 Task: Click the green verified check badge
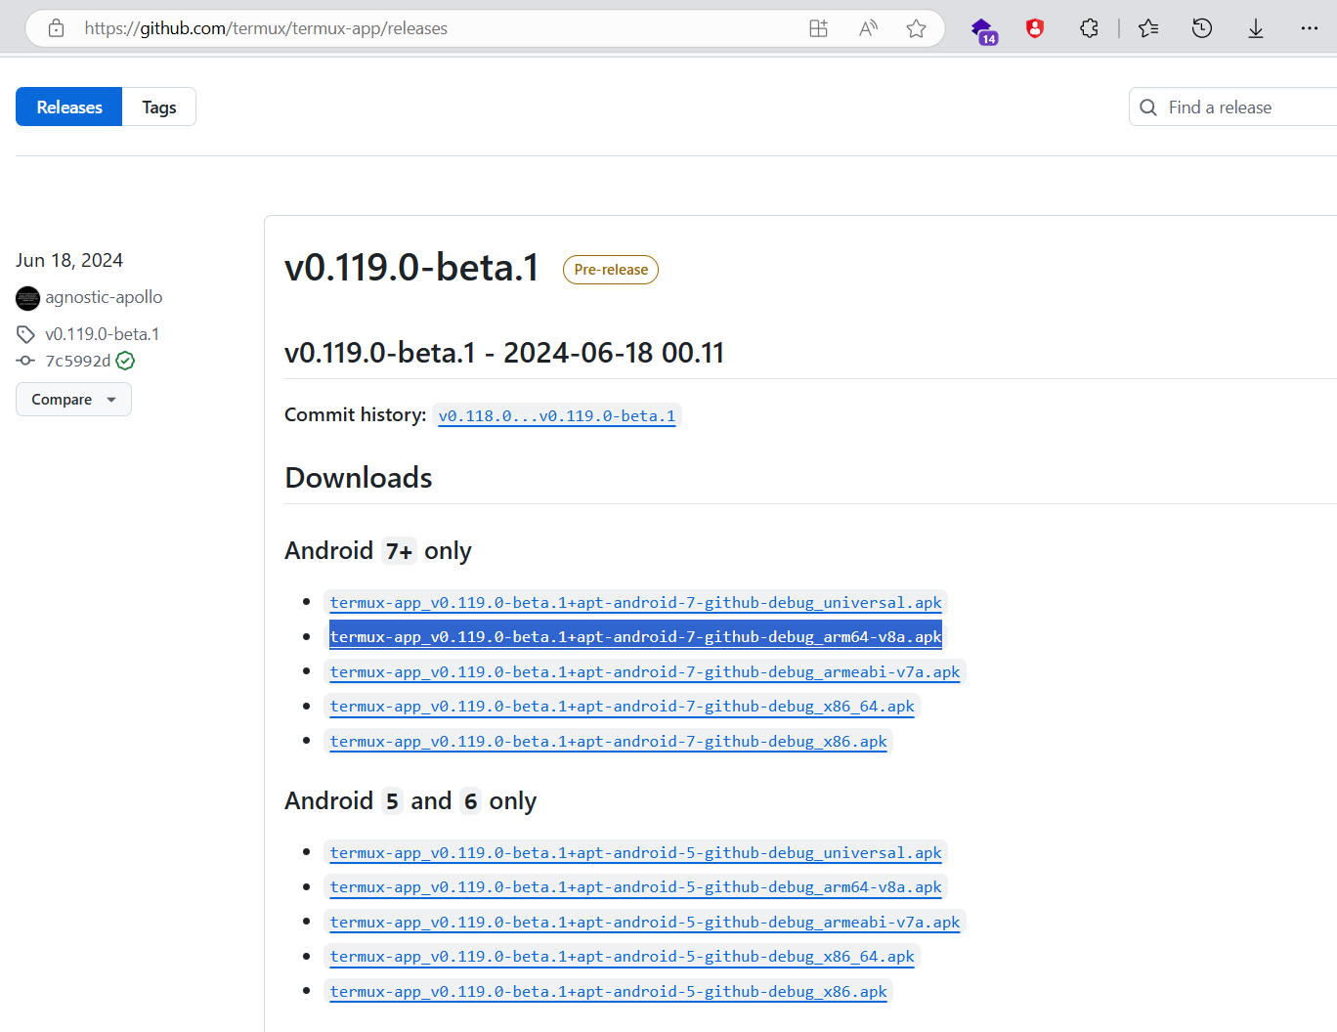pyautogui.click(x=125, y=361)
